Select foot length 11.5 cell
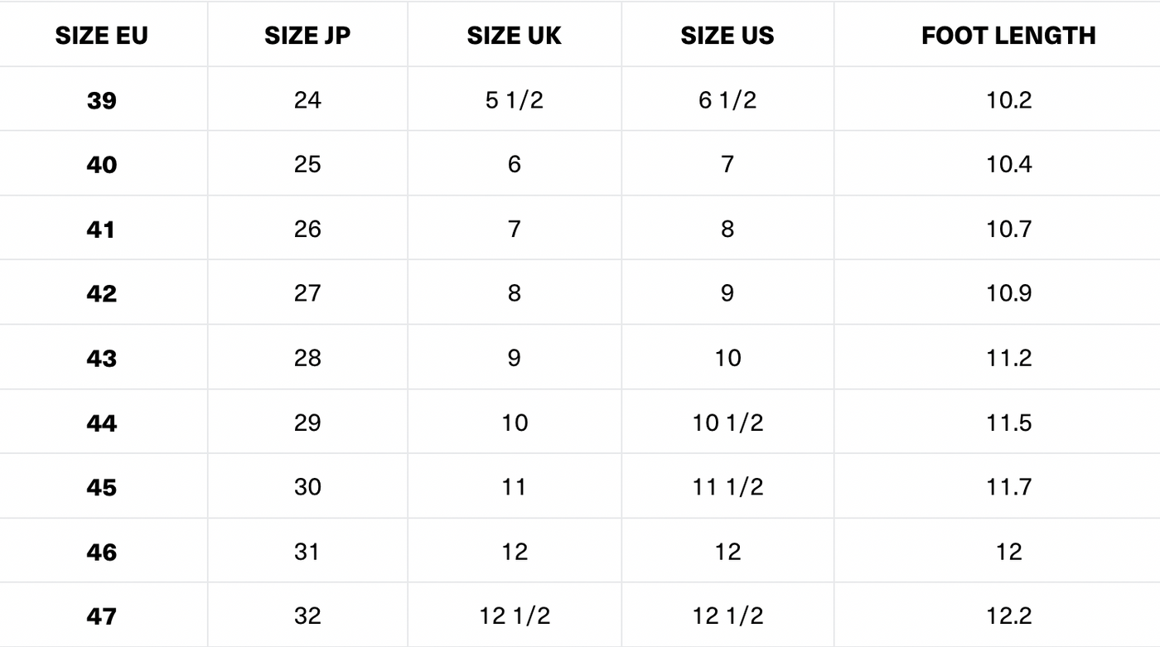The image size is (1160, 647). [1008, 422]
